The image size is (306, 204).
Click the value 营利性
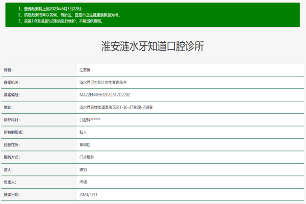click(85, 145)
